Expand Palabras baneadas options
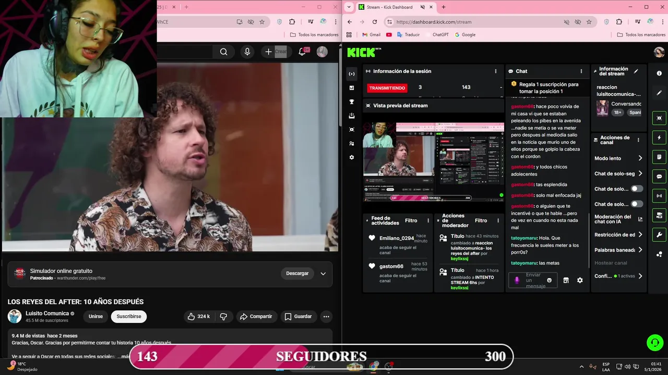The width and height of the screenshot is (668, 375). point(640,250)
